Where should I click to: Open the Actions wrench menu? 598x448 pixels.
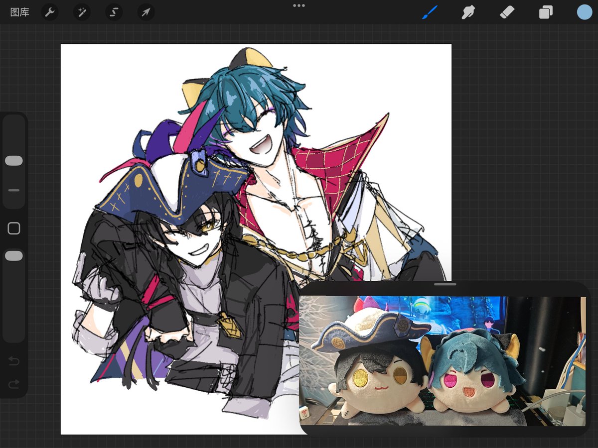pos(49,12)
